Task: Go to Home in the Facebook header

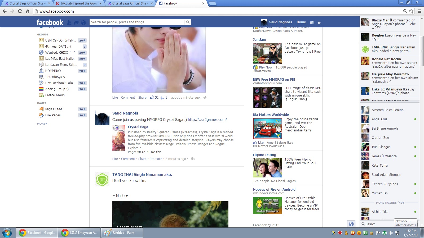Action: click(301, 22)
